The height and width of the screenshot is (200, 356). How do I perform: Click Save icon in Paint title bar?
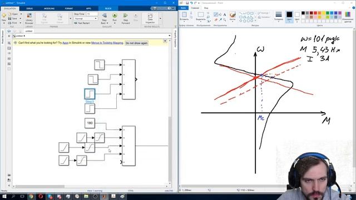(187, 3)
